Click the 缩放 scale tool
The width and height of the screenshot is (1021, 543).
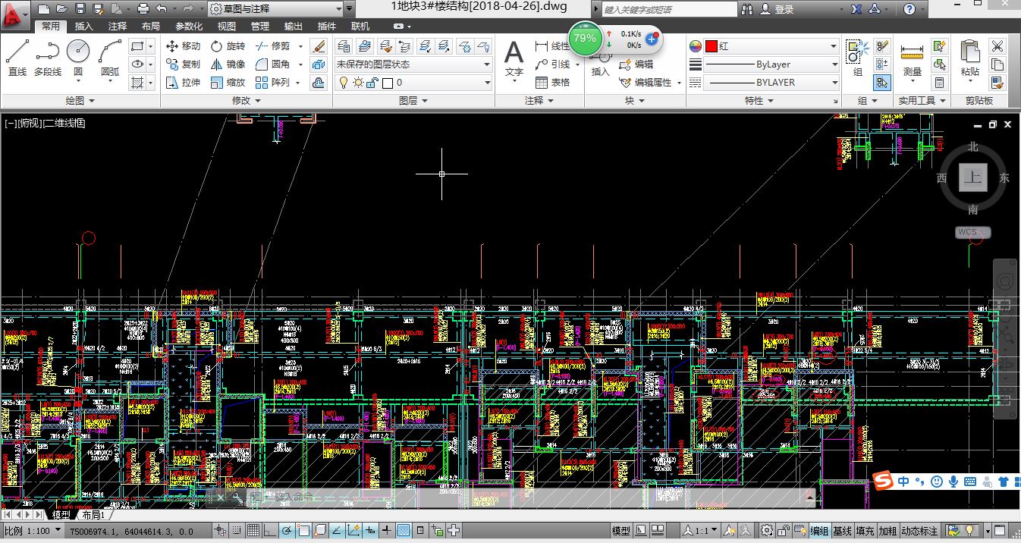228,83
